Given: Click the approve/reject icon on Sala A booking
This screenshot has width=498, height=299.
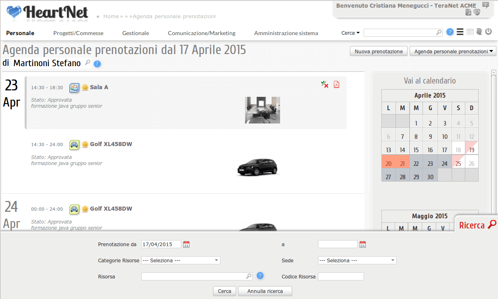Looking at the screenshot, I should coord(324,84).
